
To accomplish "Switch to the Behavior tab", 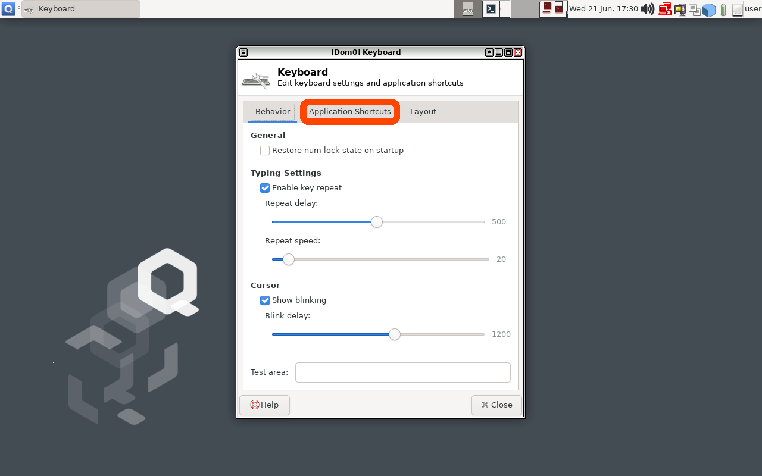I will 273,112.
